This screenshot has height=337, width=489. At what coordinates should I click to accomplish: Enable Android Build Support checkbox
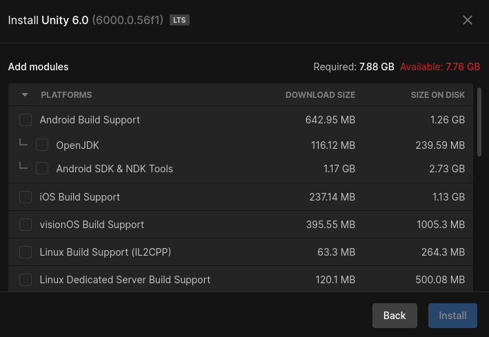(26, 120)
